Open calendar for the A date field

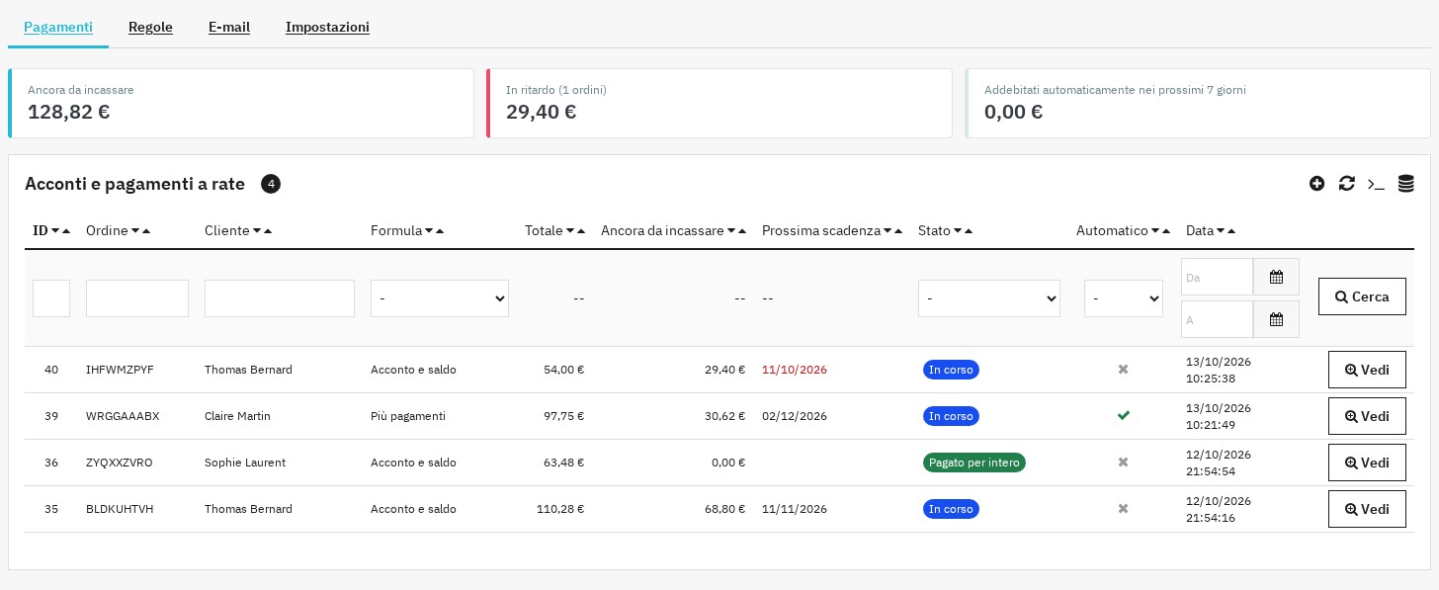[x=1276, y=319]
